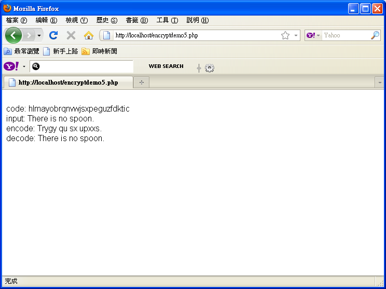Close the Firefox window
The width and height of the screenshot is (386, 289).
[377, 9]
